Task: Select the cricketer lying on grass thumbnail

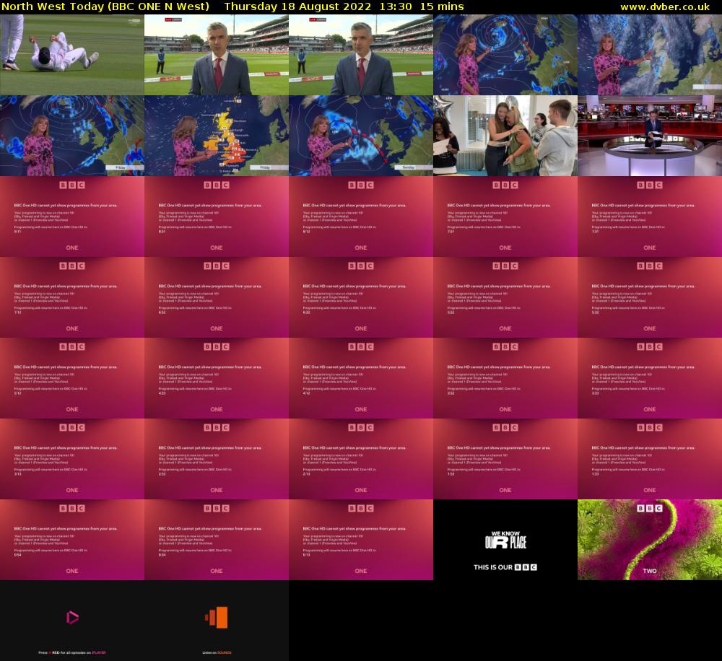Action: 72,55
